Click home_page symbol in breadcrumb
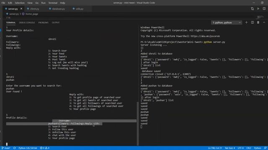Viewport: 268px width, 150px height. 32,14
